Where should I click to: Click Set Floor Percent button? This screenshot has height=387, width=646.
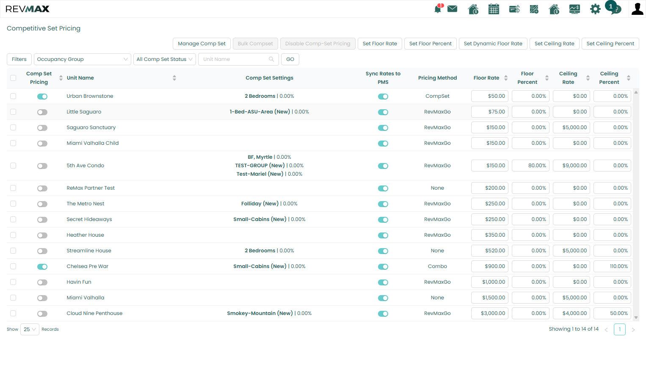pos(431,44)
